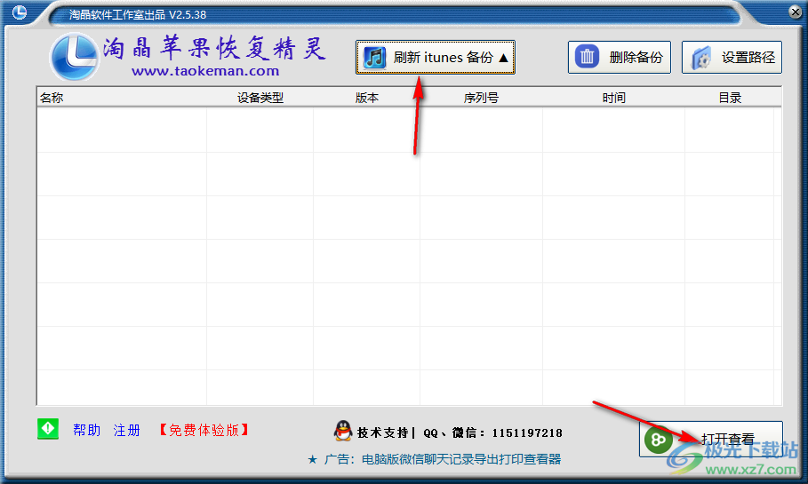Viewport: 808px width, 484px height.
Task: Close the window with the X button
Action: click(796, 12)
